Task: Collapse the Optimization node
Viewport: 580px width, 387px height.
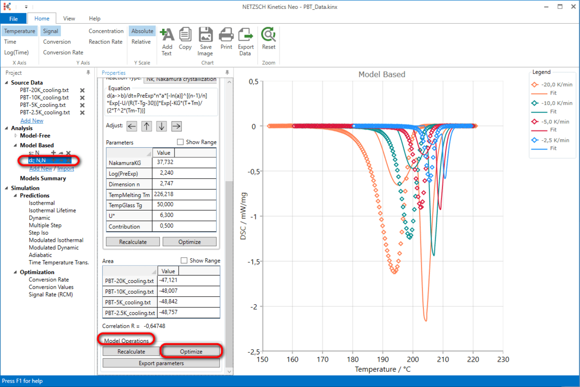Action: pyautogui.click(x=15, y=272)
